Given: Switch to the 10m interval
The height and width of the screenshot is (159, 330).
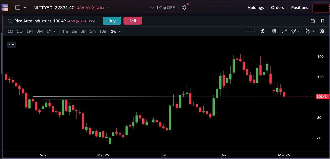Looking at the screenshot, I should tap(103, 31).
